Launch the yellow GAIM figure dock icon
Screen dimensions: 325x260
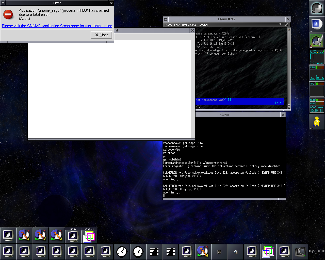[x=317, y=122]
